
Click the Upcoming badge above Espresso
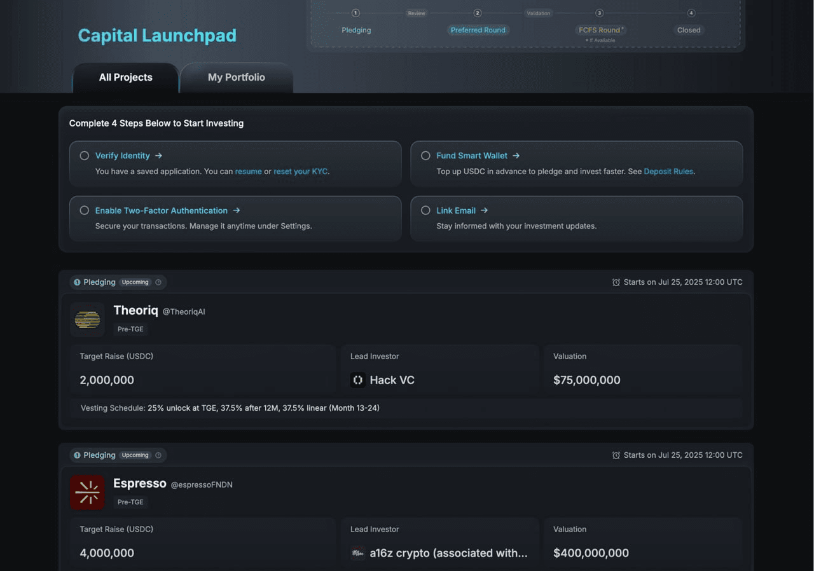135,455
